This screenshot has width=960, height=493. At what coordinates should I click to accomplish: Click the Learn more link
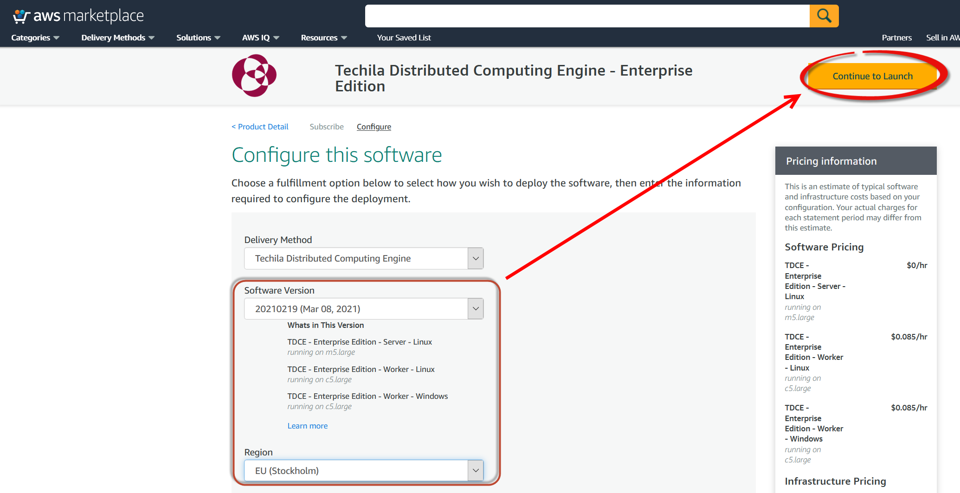tap(307, 426)
